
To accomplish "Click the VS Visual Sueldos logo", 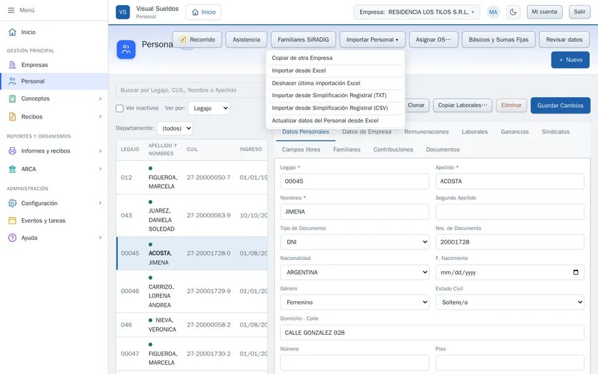I will tap(123, 12).
